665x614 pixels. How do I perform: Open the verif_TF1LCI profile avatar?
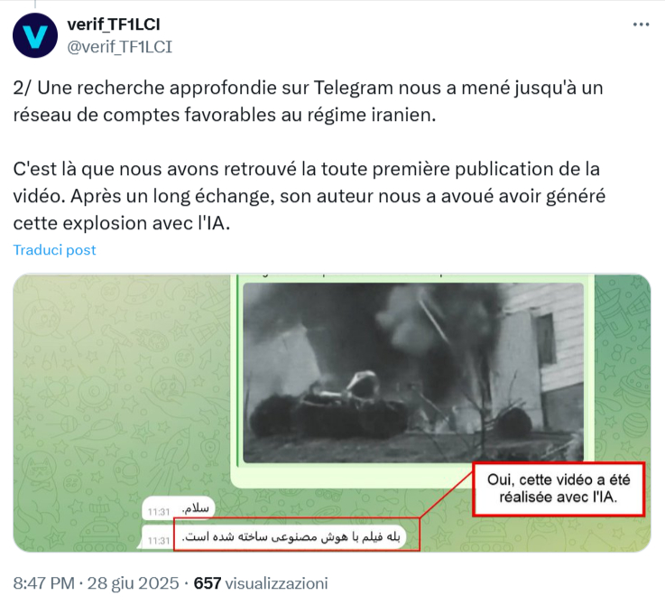(x=35, y=35)
